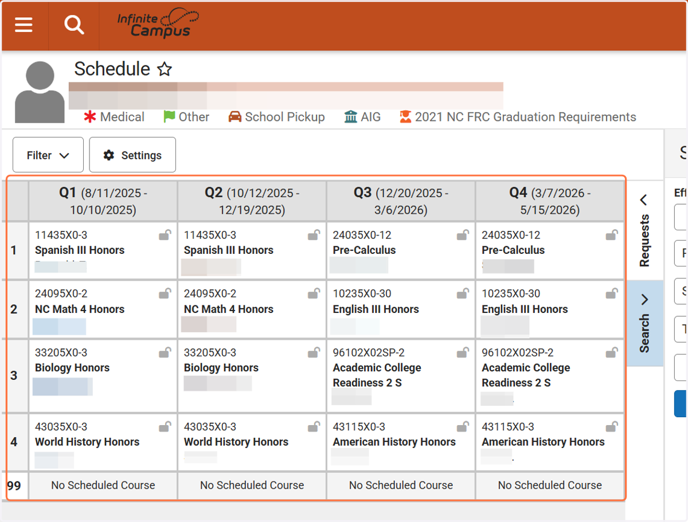Open Q2 World History Honors course
Viewport: 688px width, 522px height.
236,442
